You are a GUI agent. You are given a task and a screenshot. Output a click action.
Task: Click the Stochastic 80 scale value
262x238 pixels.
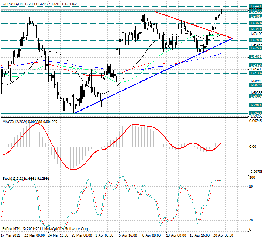pos(251,186)
